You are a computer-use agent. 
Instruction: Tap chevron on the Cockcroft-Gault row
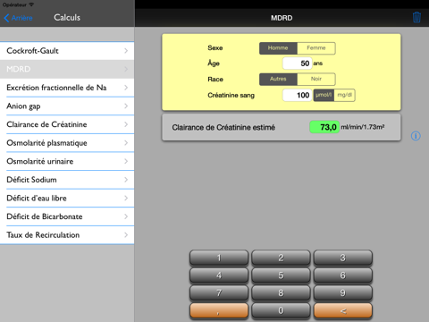pos(126,51)
